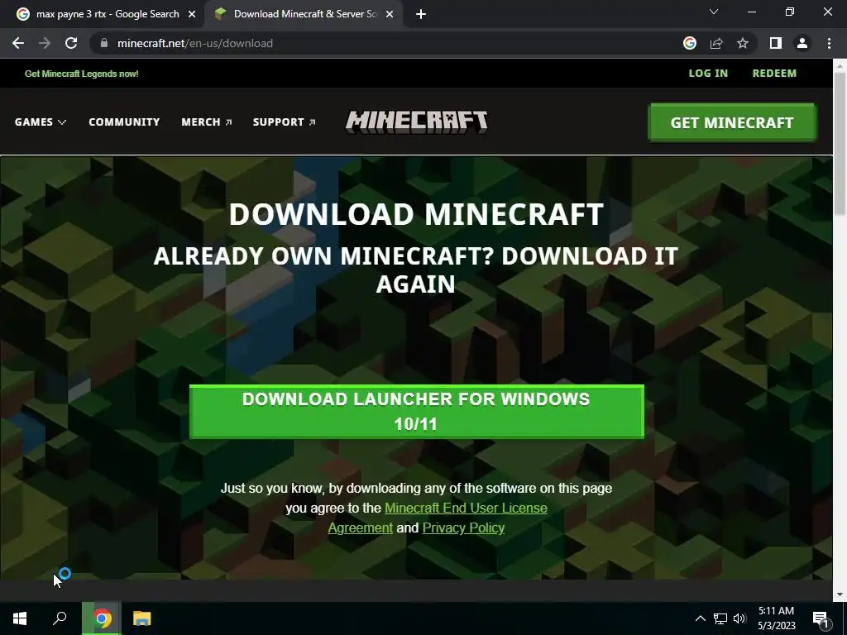Click the scrollbar up arrow
This screenshot has width=847, height=635.
coord(840,66)
